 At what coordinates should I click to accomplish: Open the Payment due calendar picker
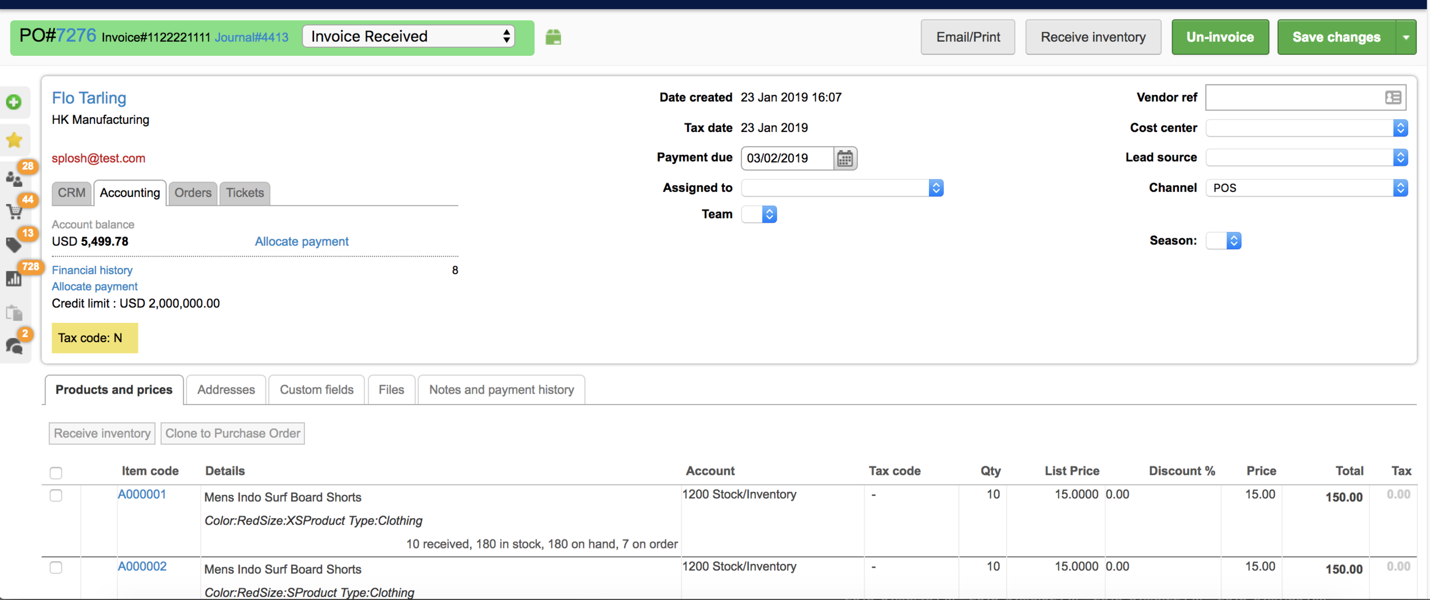tap(845, 158)
